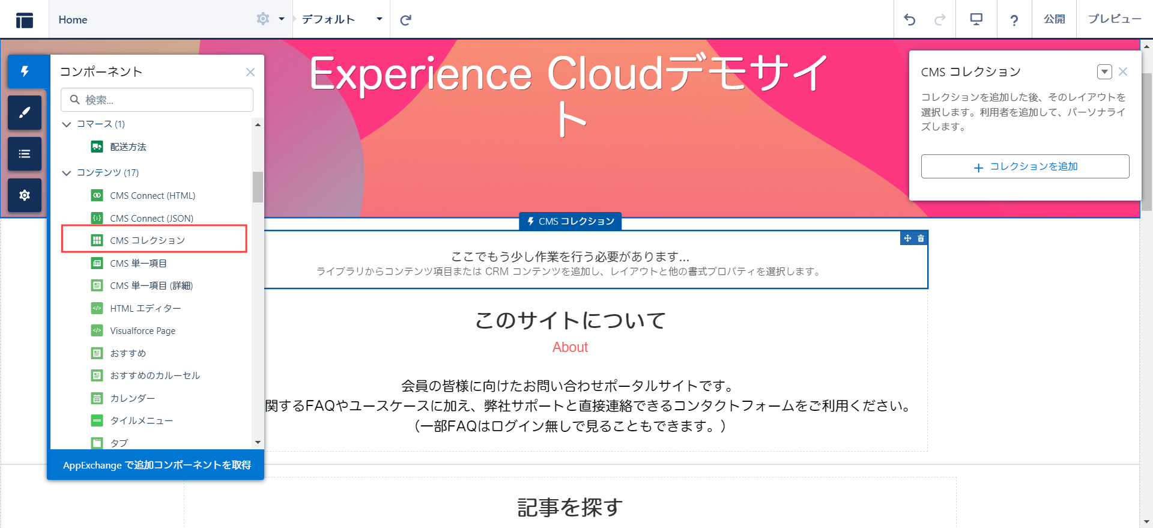
Task: Select the CMS Connect (JSON) icon
Action: (x=97, y=218)
